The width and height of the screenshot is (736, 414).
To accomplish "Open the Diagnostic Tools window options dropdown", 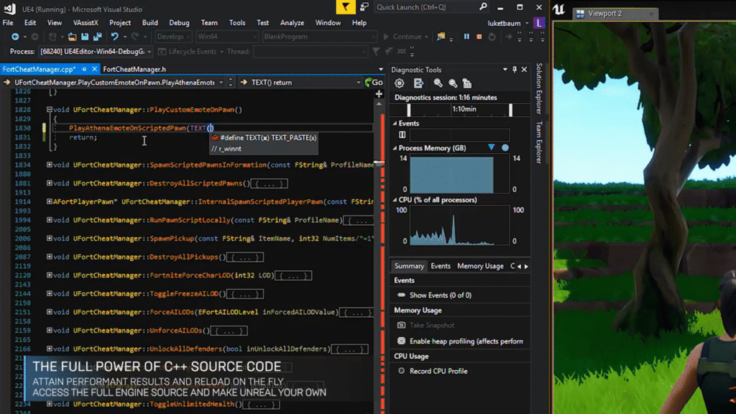I will tap(505, 70).
